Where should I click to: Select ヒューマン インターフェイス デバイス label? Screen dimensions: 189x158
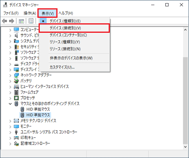click(x=44, y=87)
